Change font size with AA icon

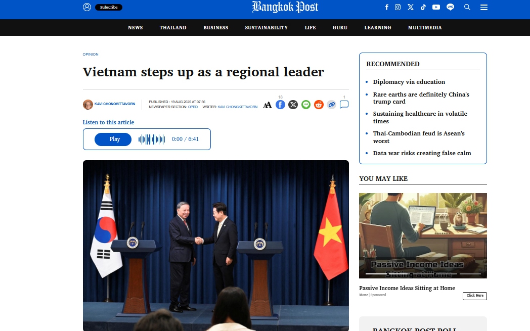click(x=268, y=105)
